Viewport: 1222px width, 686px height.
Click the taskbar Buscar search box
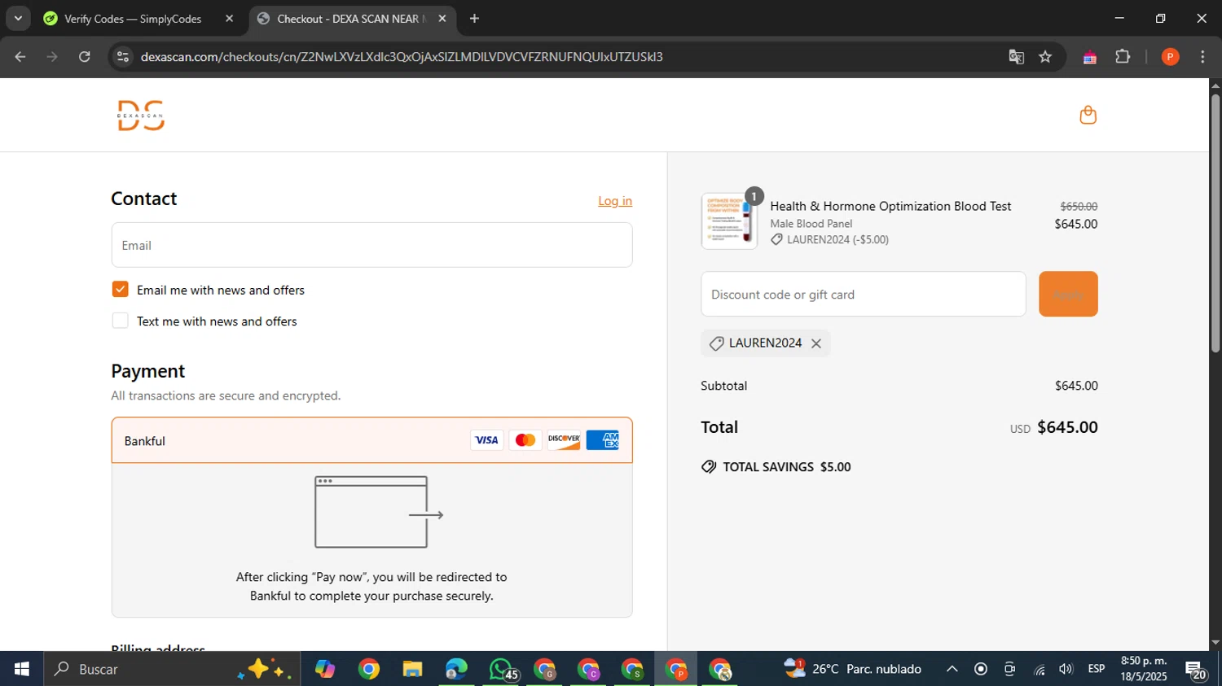(x=172, y=669)
